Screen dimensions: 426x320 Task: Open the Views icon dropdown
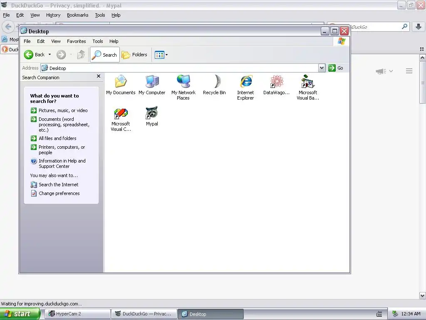tap(161, 55)
